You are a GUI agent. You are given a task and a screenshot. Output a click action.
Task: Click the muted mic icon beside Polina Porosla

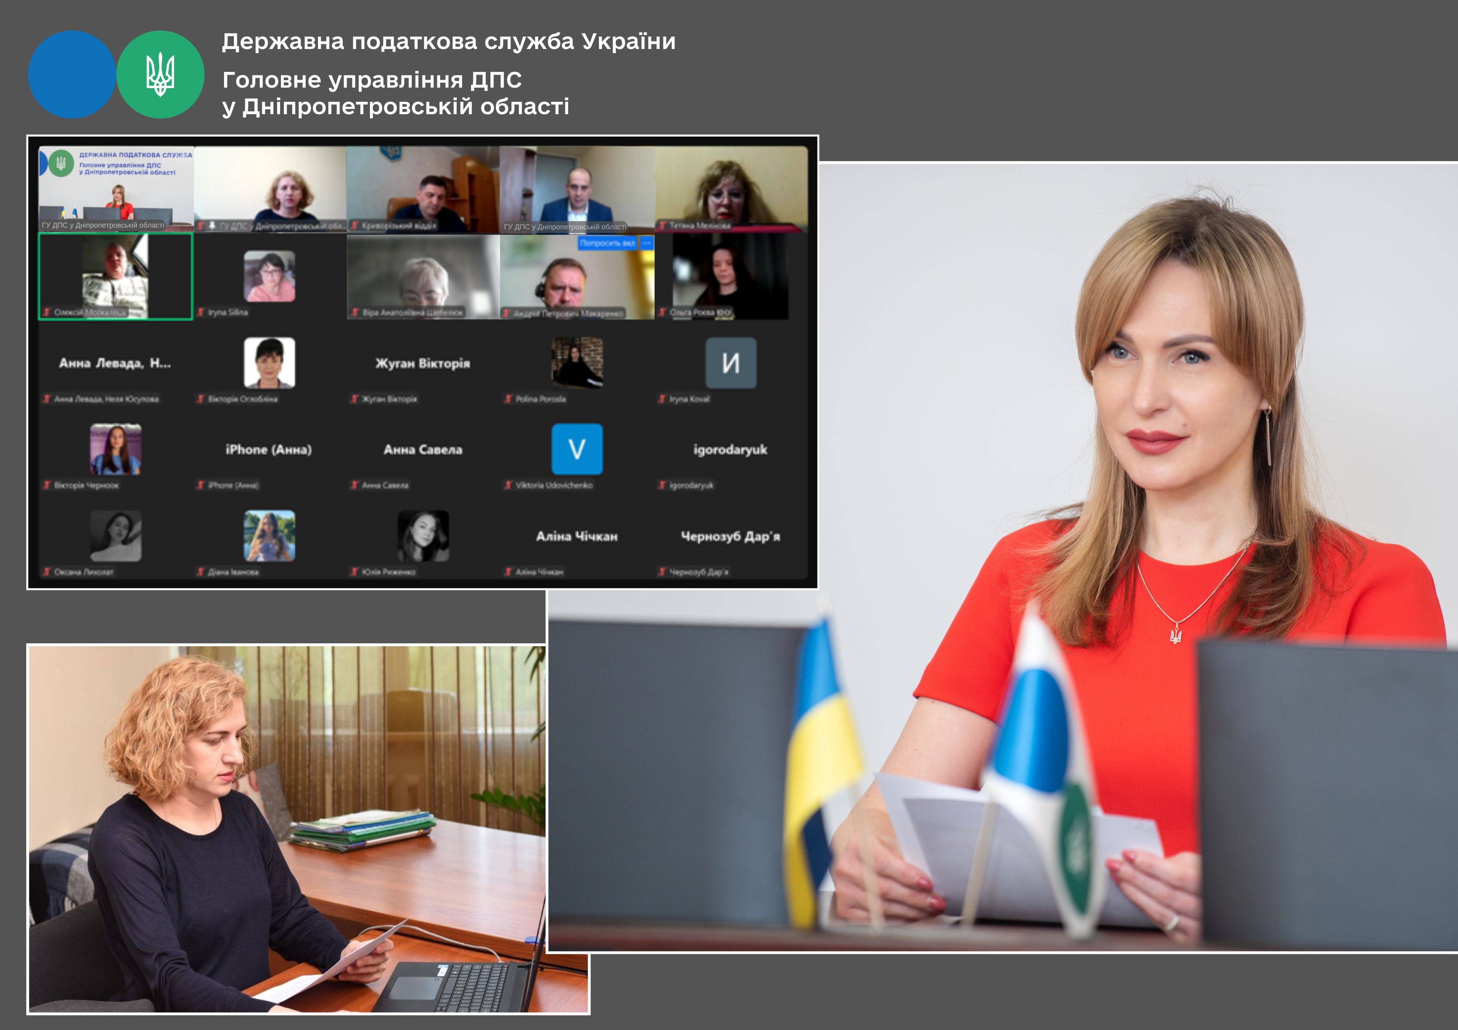pyautogui.click(x=508, y=399)
